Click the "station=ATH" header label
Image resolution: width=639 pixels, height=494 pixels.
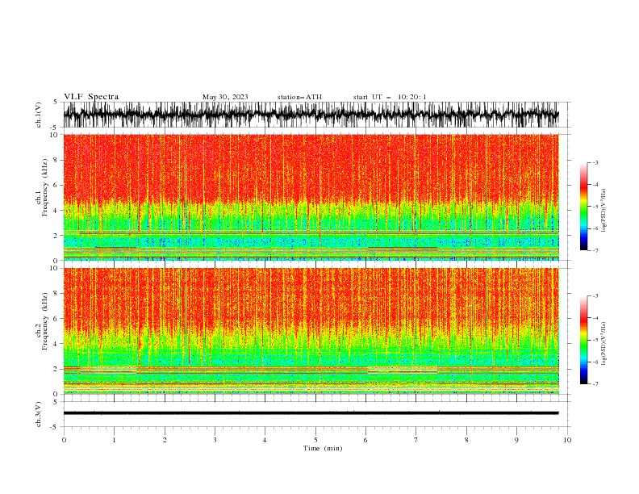[299, 97]
